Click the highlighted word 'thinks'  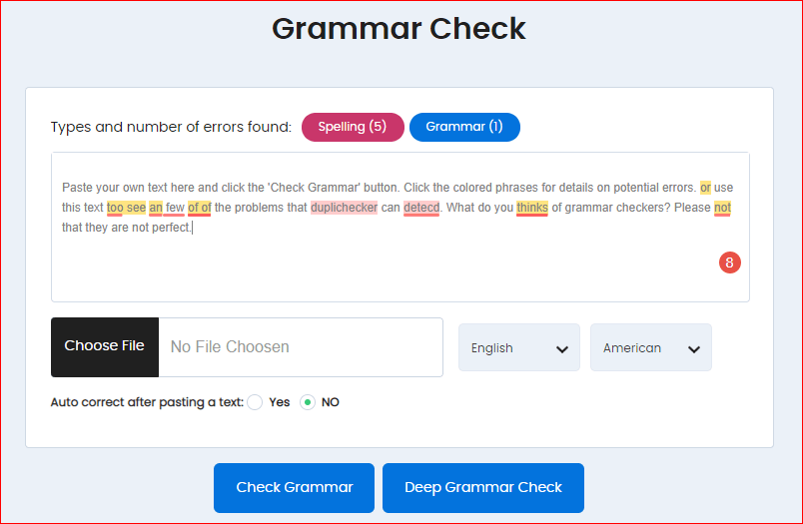[x=531, y=208]
